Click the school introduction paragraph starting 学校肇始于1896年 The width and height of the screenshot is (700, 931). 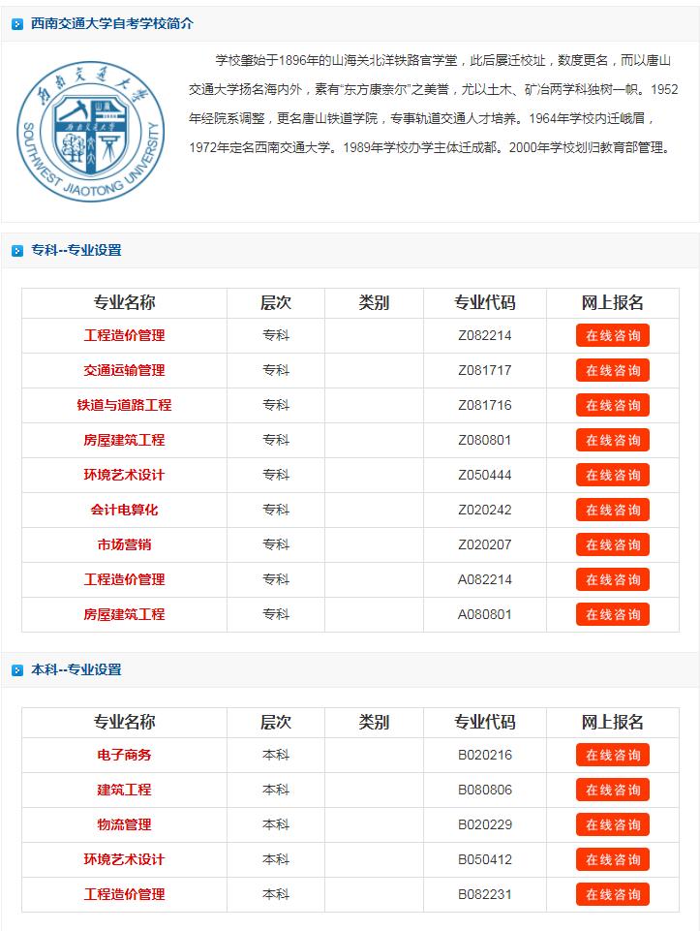[x=433, y=104]
